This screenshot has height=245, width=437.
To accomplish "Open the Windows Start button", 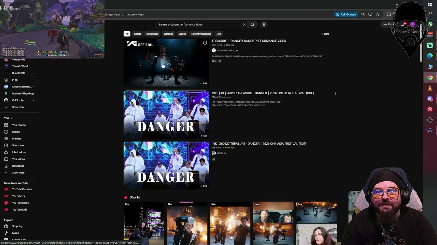I will pyautogui.click(x=430, y=4).
